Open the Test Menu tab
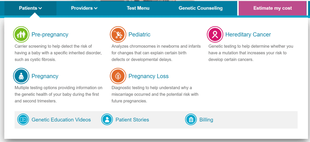 click(138, 8)
